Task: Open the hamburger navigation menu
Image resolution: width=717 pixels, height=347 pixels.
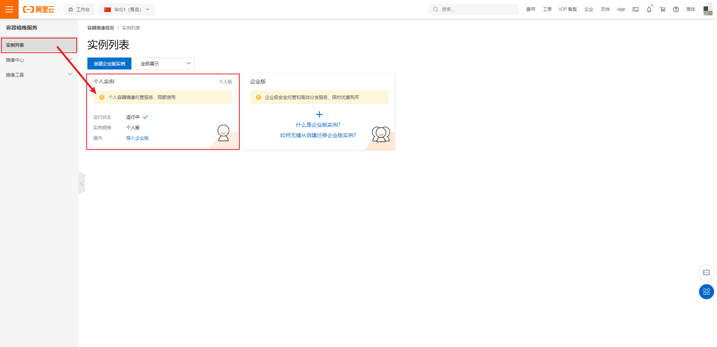Action: (x=9, y=9)
